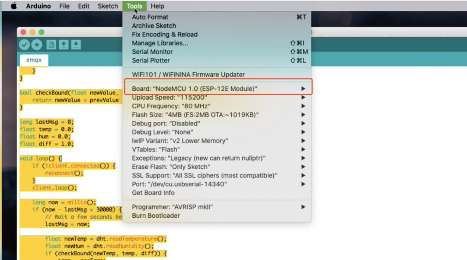Click the 'reconnect();' code line
The height and width of the screenshot is (260, 467).
[x=64, y=173]
